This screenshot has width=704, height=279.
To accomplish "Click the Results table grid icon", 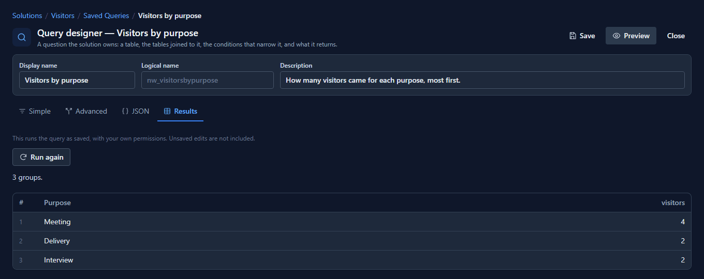I will click(x=167, y=111).
